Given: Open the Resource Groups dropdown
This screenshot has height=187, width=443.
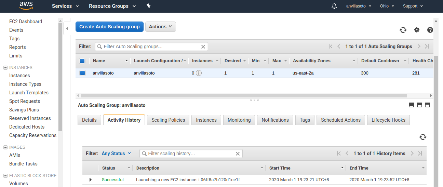Looking at the screenshot, I should coord(112,6).
